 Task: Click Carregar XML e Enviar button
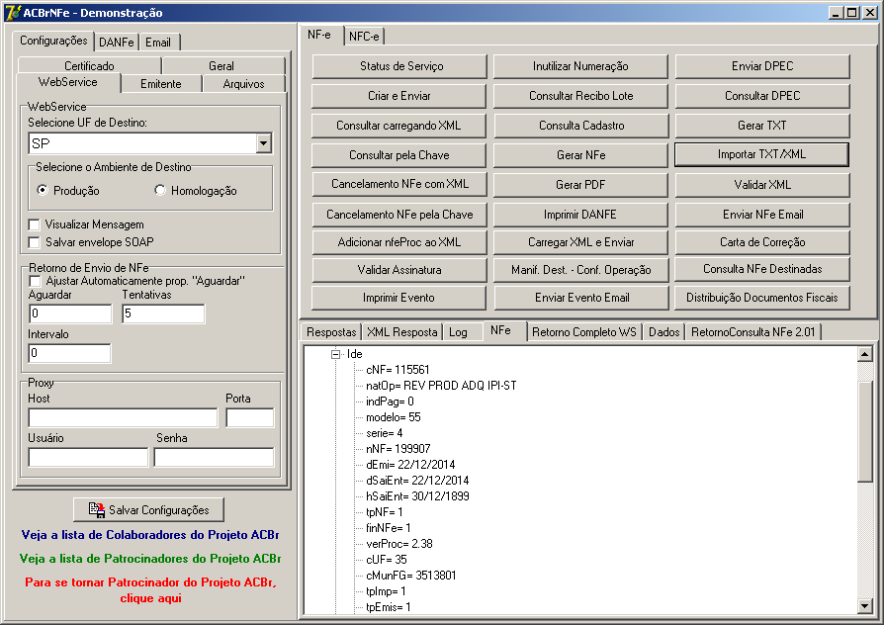pos(580,242)
